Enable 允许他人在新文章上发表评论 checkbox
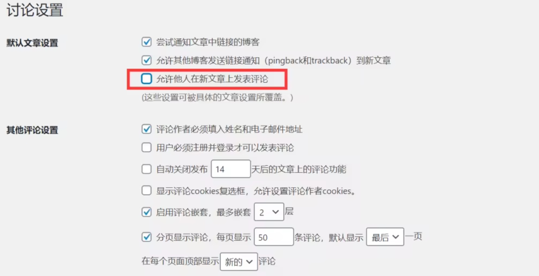 (146, 79)
